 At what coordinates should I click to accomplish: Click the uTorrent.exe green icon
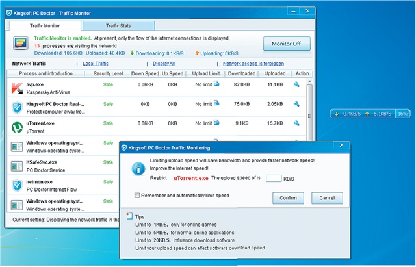[x=17, y=127]
